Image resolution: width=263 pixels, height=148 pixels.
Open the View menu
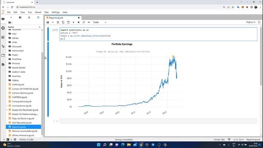[23, 12]
